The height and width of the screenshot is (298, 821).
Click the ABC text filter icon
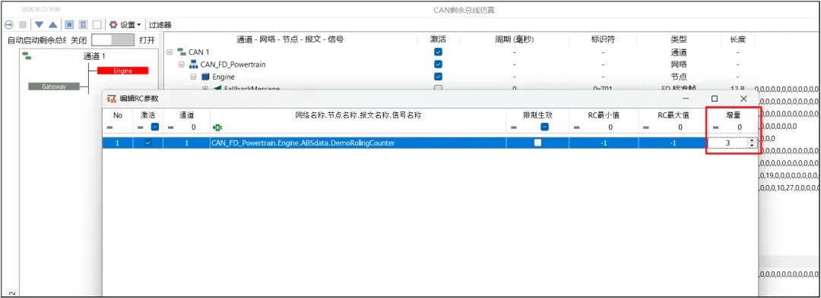[218, 127]
